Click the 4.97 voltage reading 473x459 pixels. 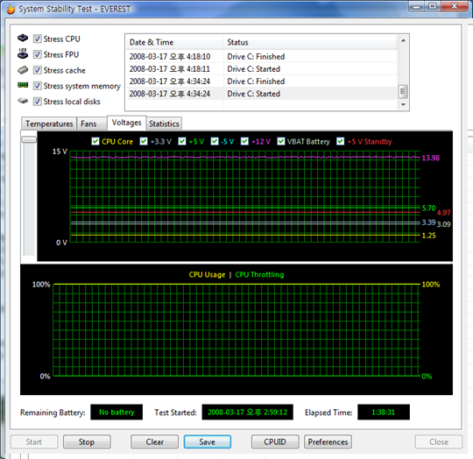[444, 213]
